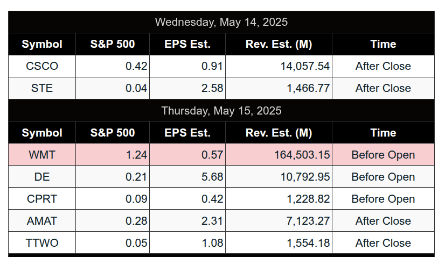
Task: Select the AMAT ticker symbol
Action: pyautogui.click(x=42, y=221)
